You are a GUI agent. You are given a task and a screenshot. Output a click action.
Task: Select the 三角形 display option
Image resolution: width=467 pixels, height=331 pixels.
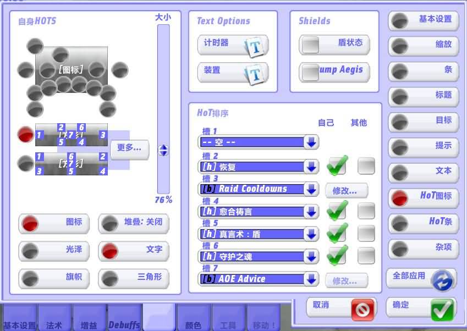pos(134,279)
